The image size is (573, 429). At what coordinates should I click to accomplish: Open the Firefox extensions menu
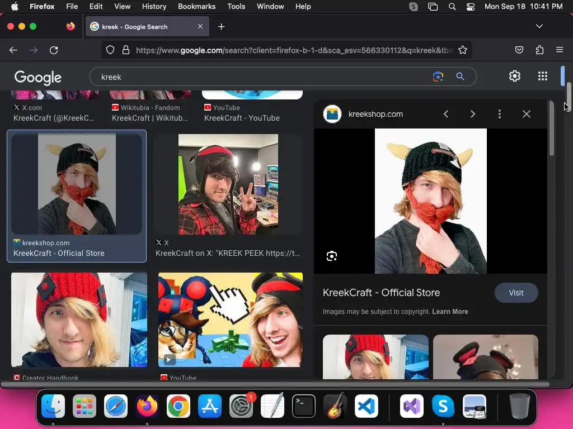[539, 50]
